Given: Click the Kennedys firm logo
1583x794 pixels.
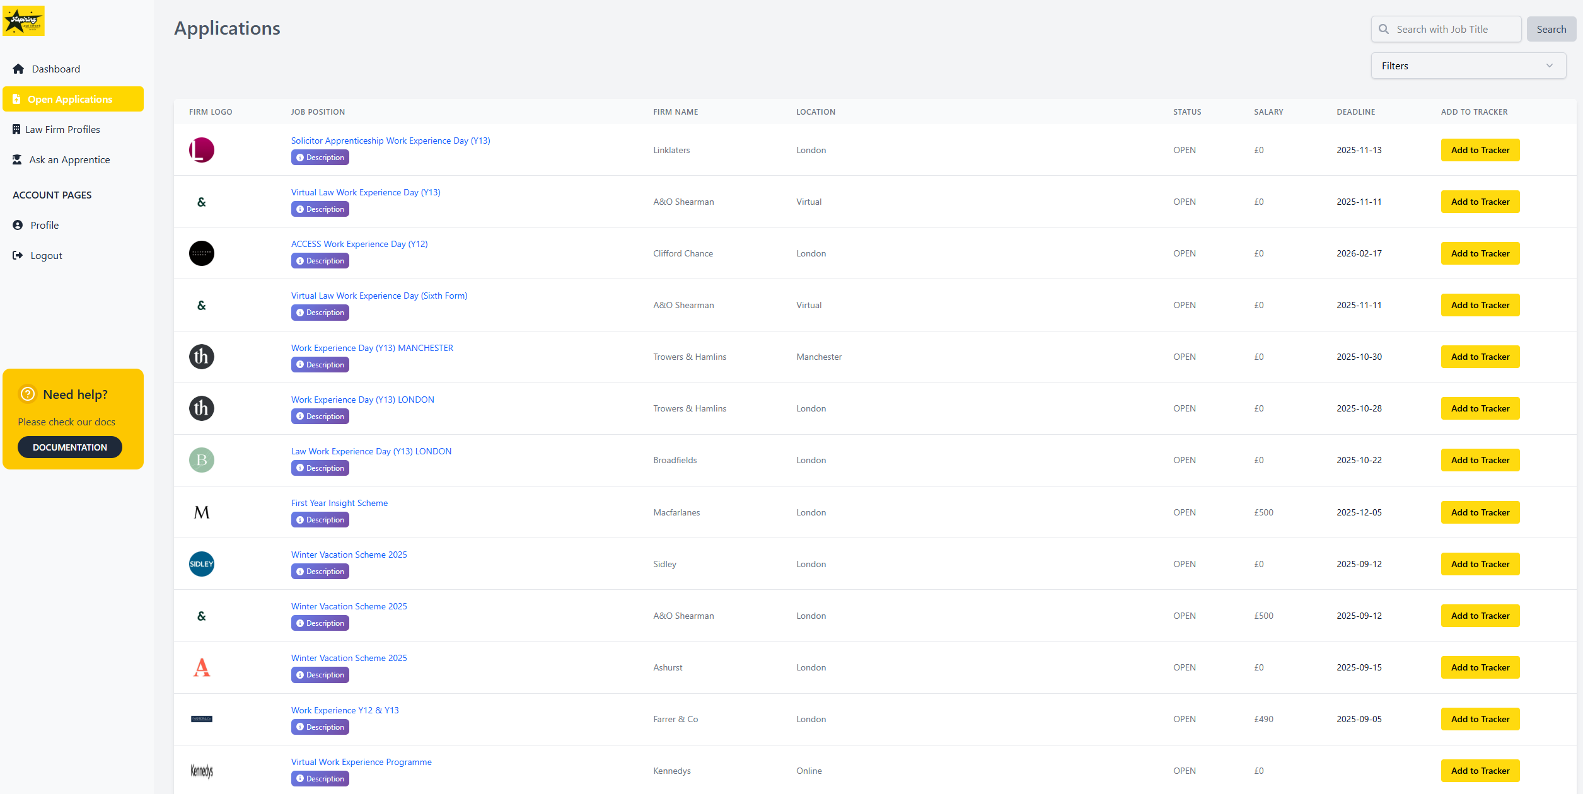Looking at the screenshot, I should pyautogui.click(x=201, y=770).
